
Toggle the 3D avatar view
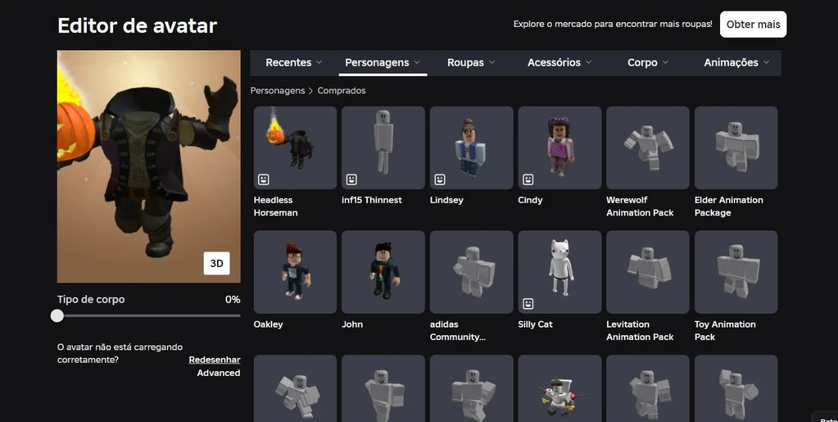tap(216, 263)
